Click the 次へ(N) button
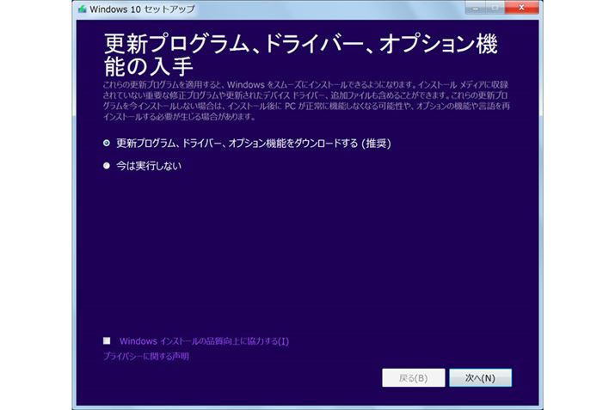The image size is (615, 410). [481, 378]
